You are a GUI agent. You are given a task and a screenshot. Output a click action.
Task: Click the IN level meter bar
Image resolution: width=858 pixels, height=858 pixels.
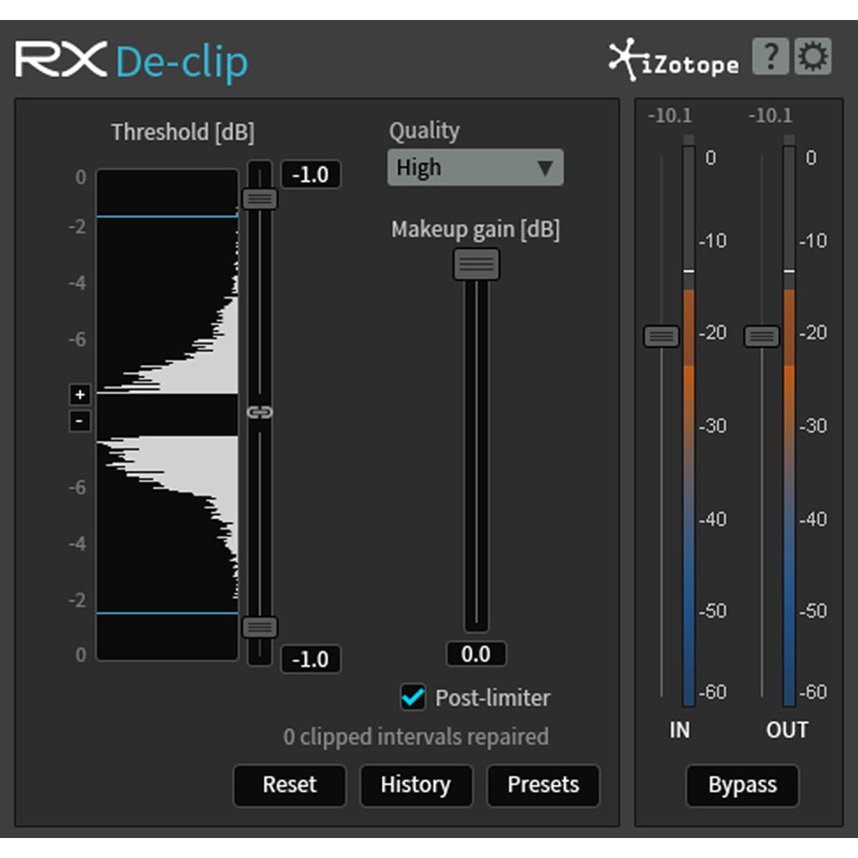pyautogui.click(x=689, y=422)
